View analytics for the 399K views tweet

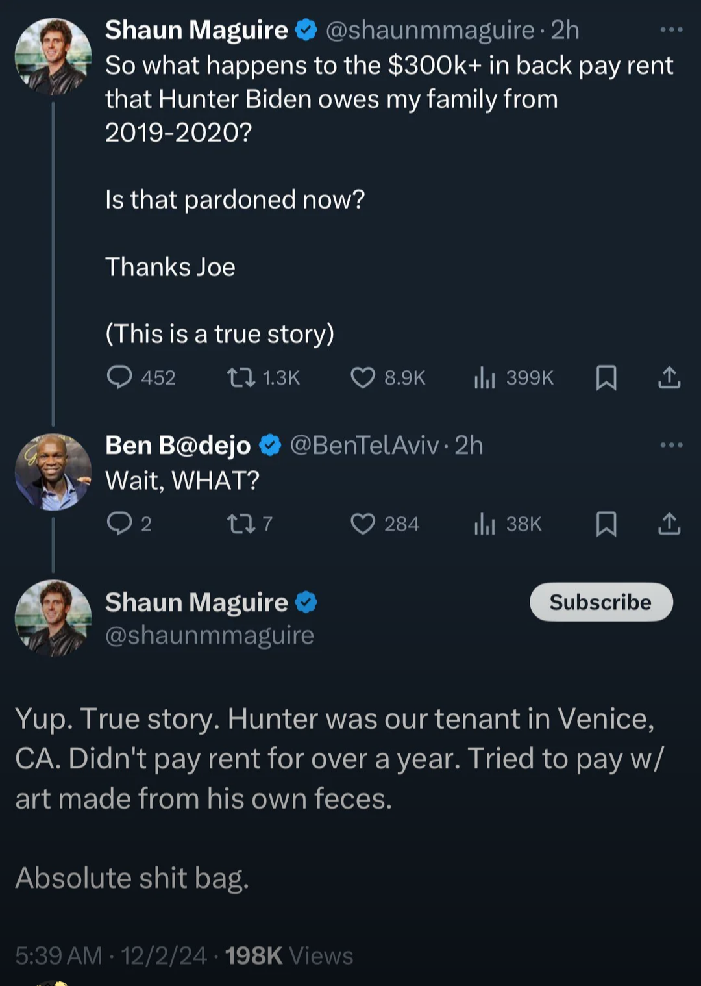pyautogui.click(x=484, y=377)
